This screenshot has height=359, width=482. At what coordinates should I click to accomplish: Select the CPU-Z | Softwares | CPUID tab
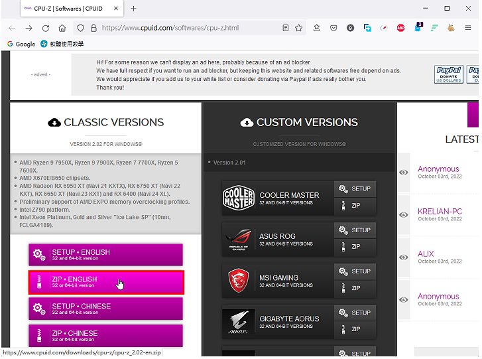(x=72, y=9)
